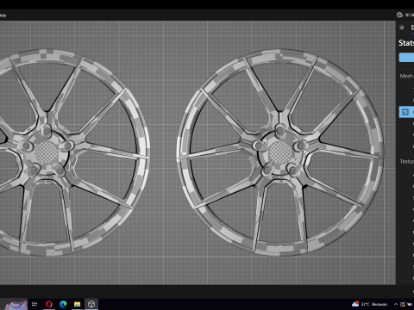414x310 pixels.
Task: Select the right wheel rim model
Action: [x=280, y=152]
